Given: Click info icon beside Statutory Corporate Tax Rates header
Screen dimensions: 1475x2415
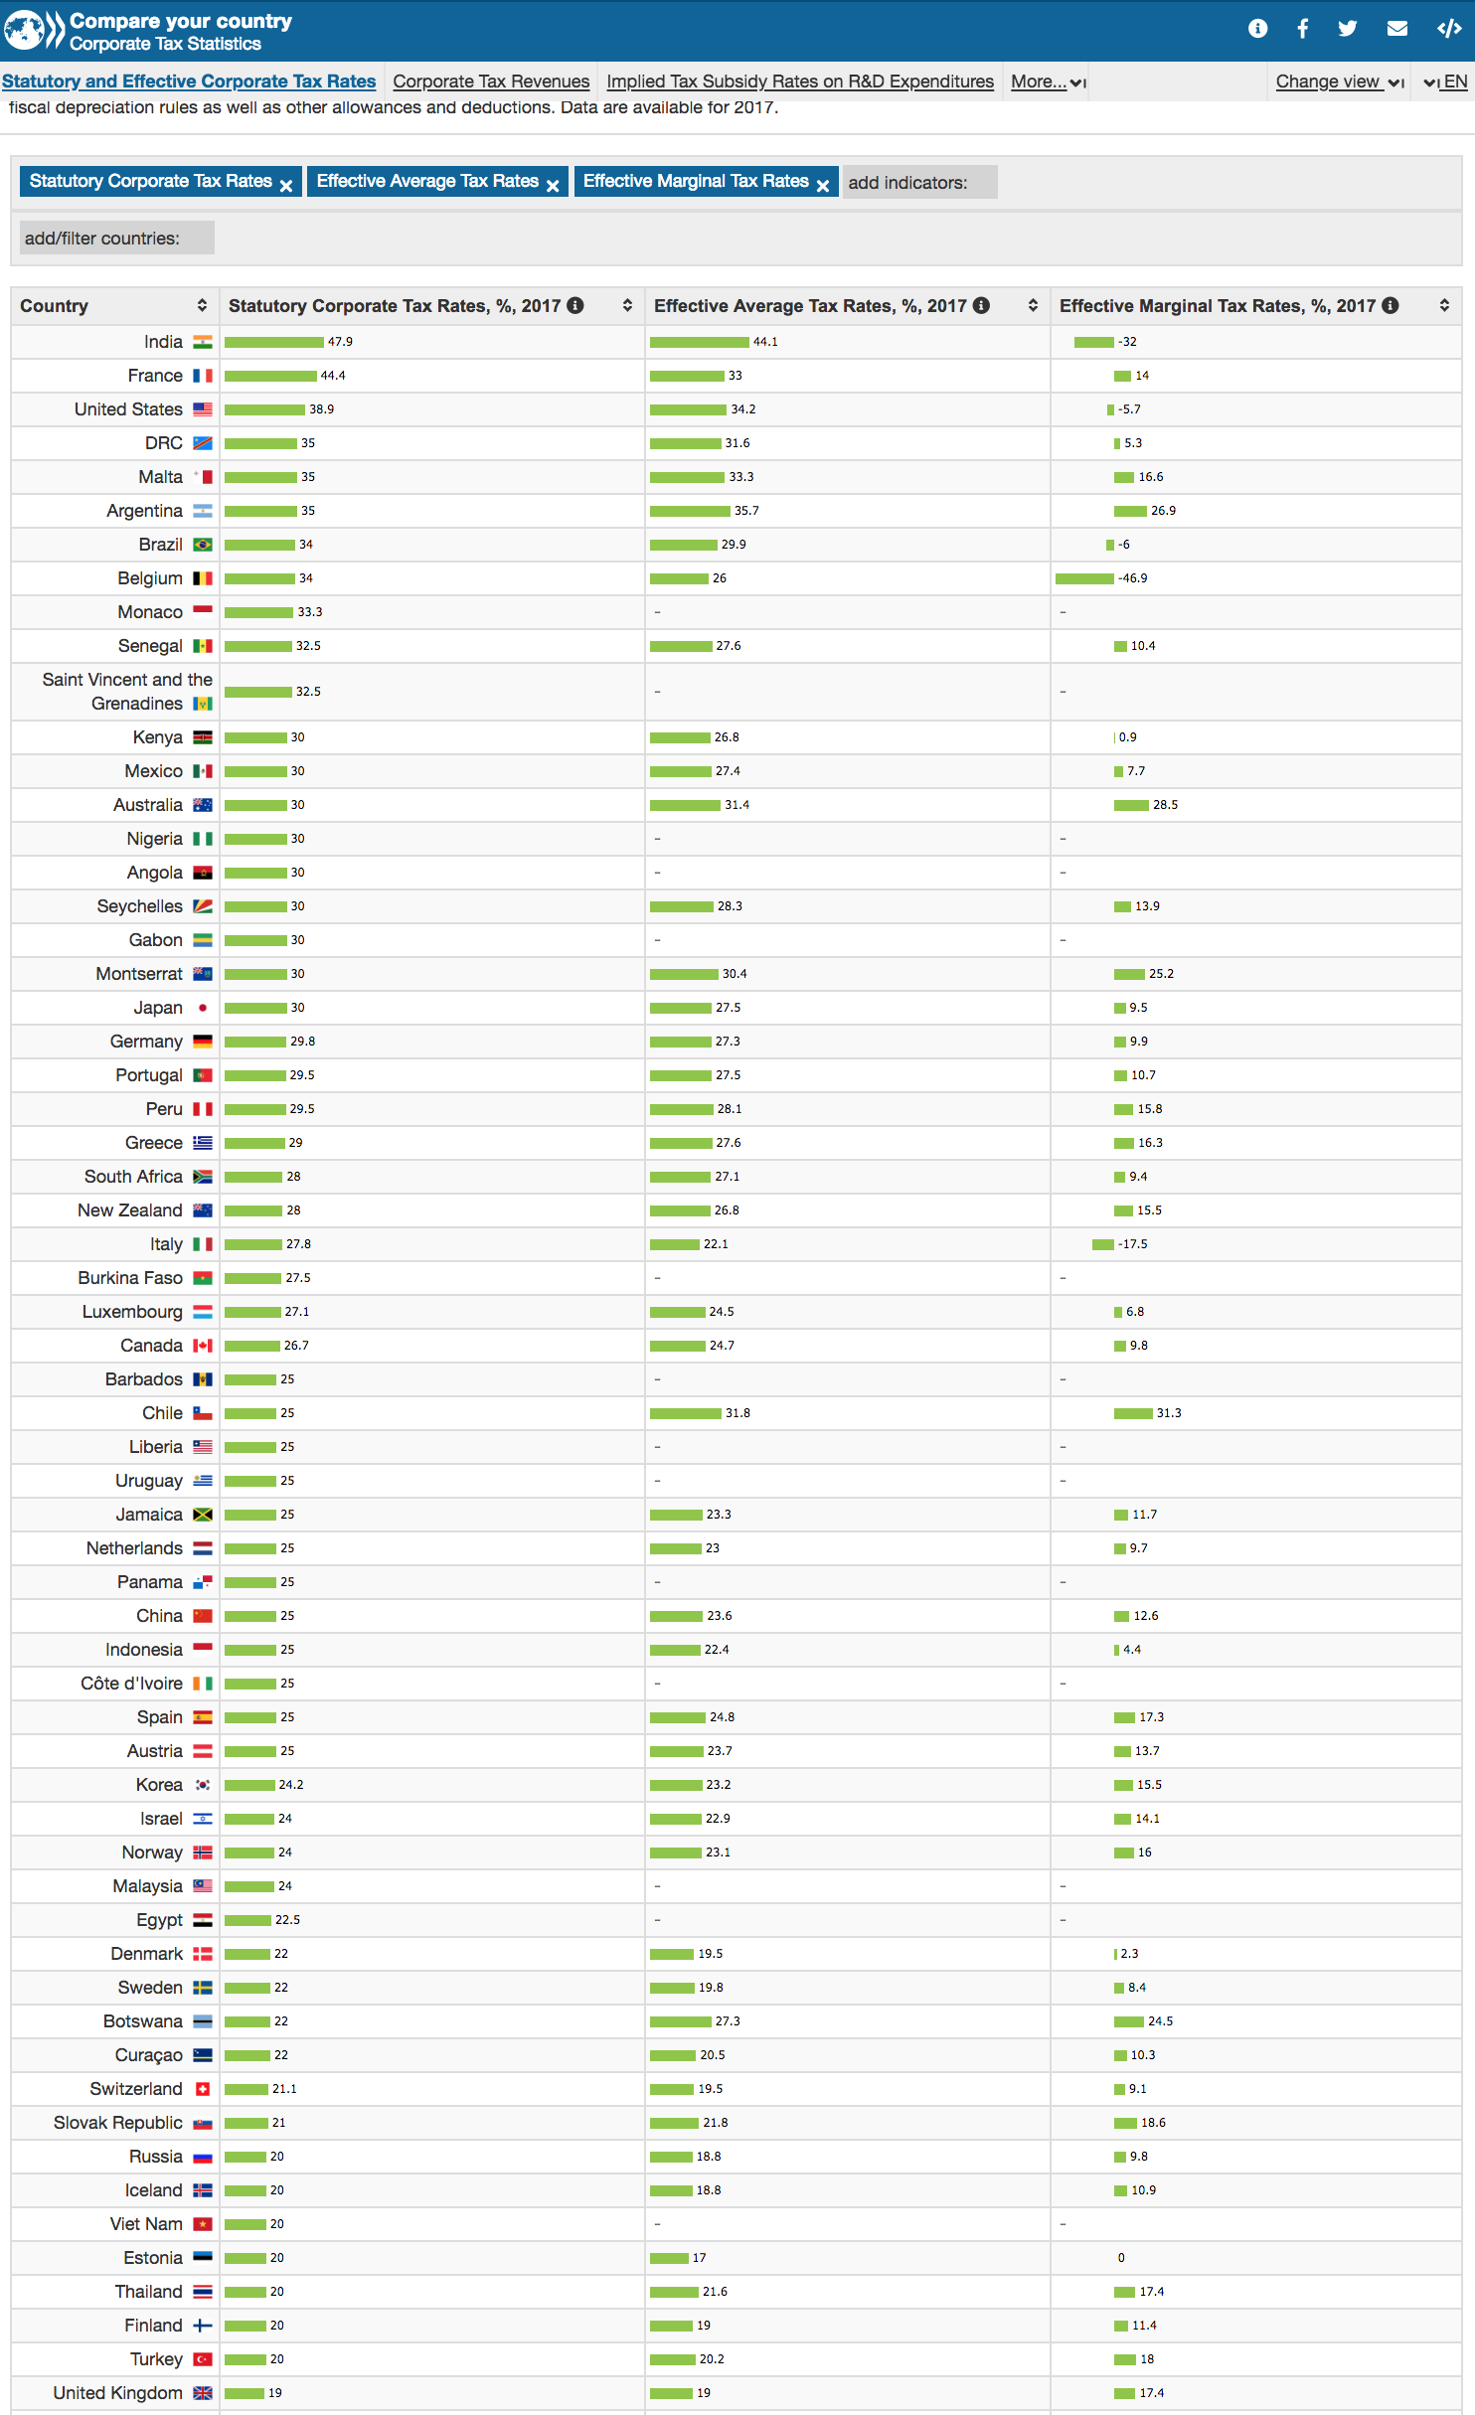Looking at the screenshot, I should point(575,306).
